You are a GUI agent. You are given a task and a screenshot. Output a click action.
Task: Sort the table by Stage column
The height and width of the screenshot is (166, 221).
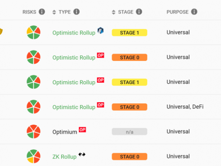[x=113, y=12]
